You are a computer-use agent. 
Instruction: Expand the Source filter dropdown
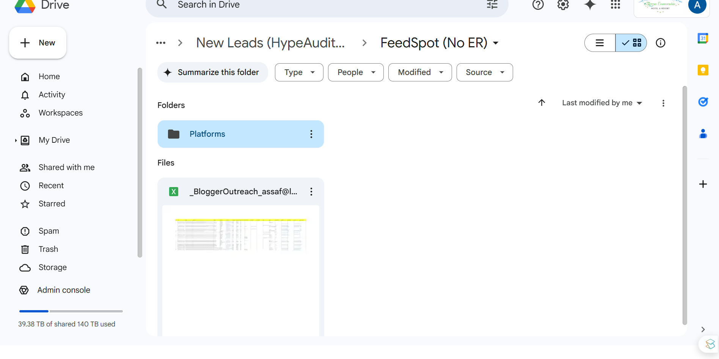[485, 72]
